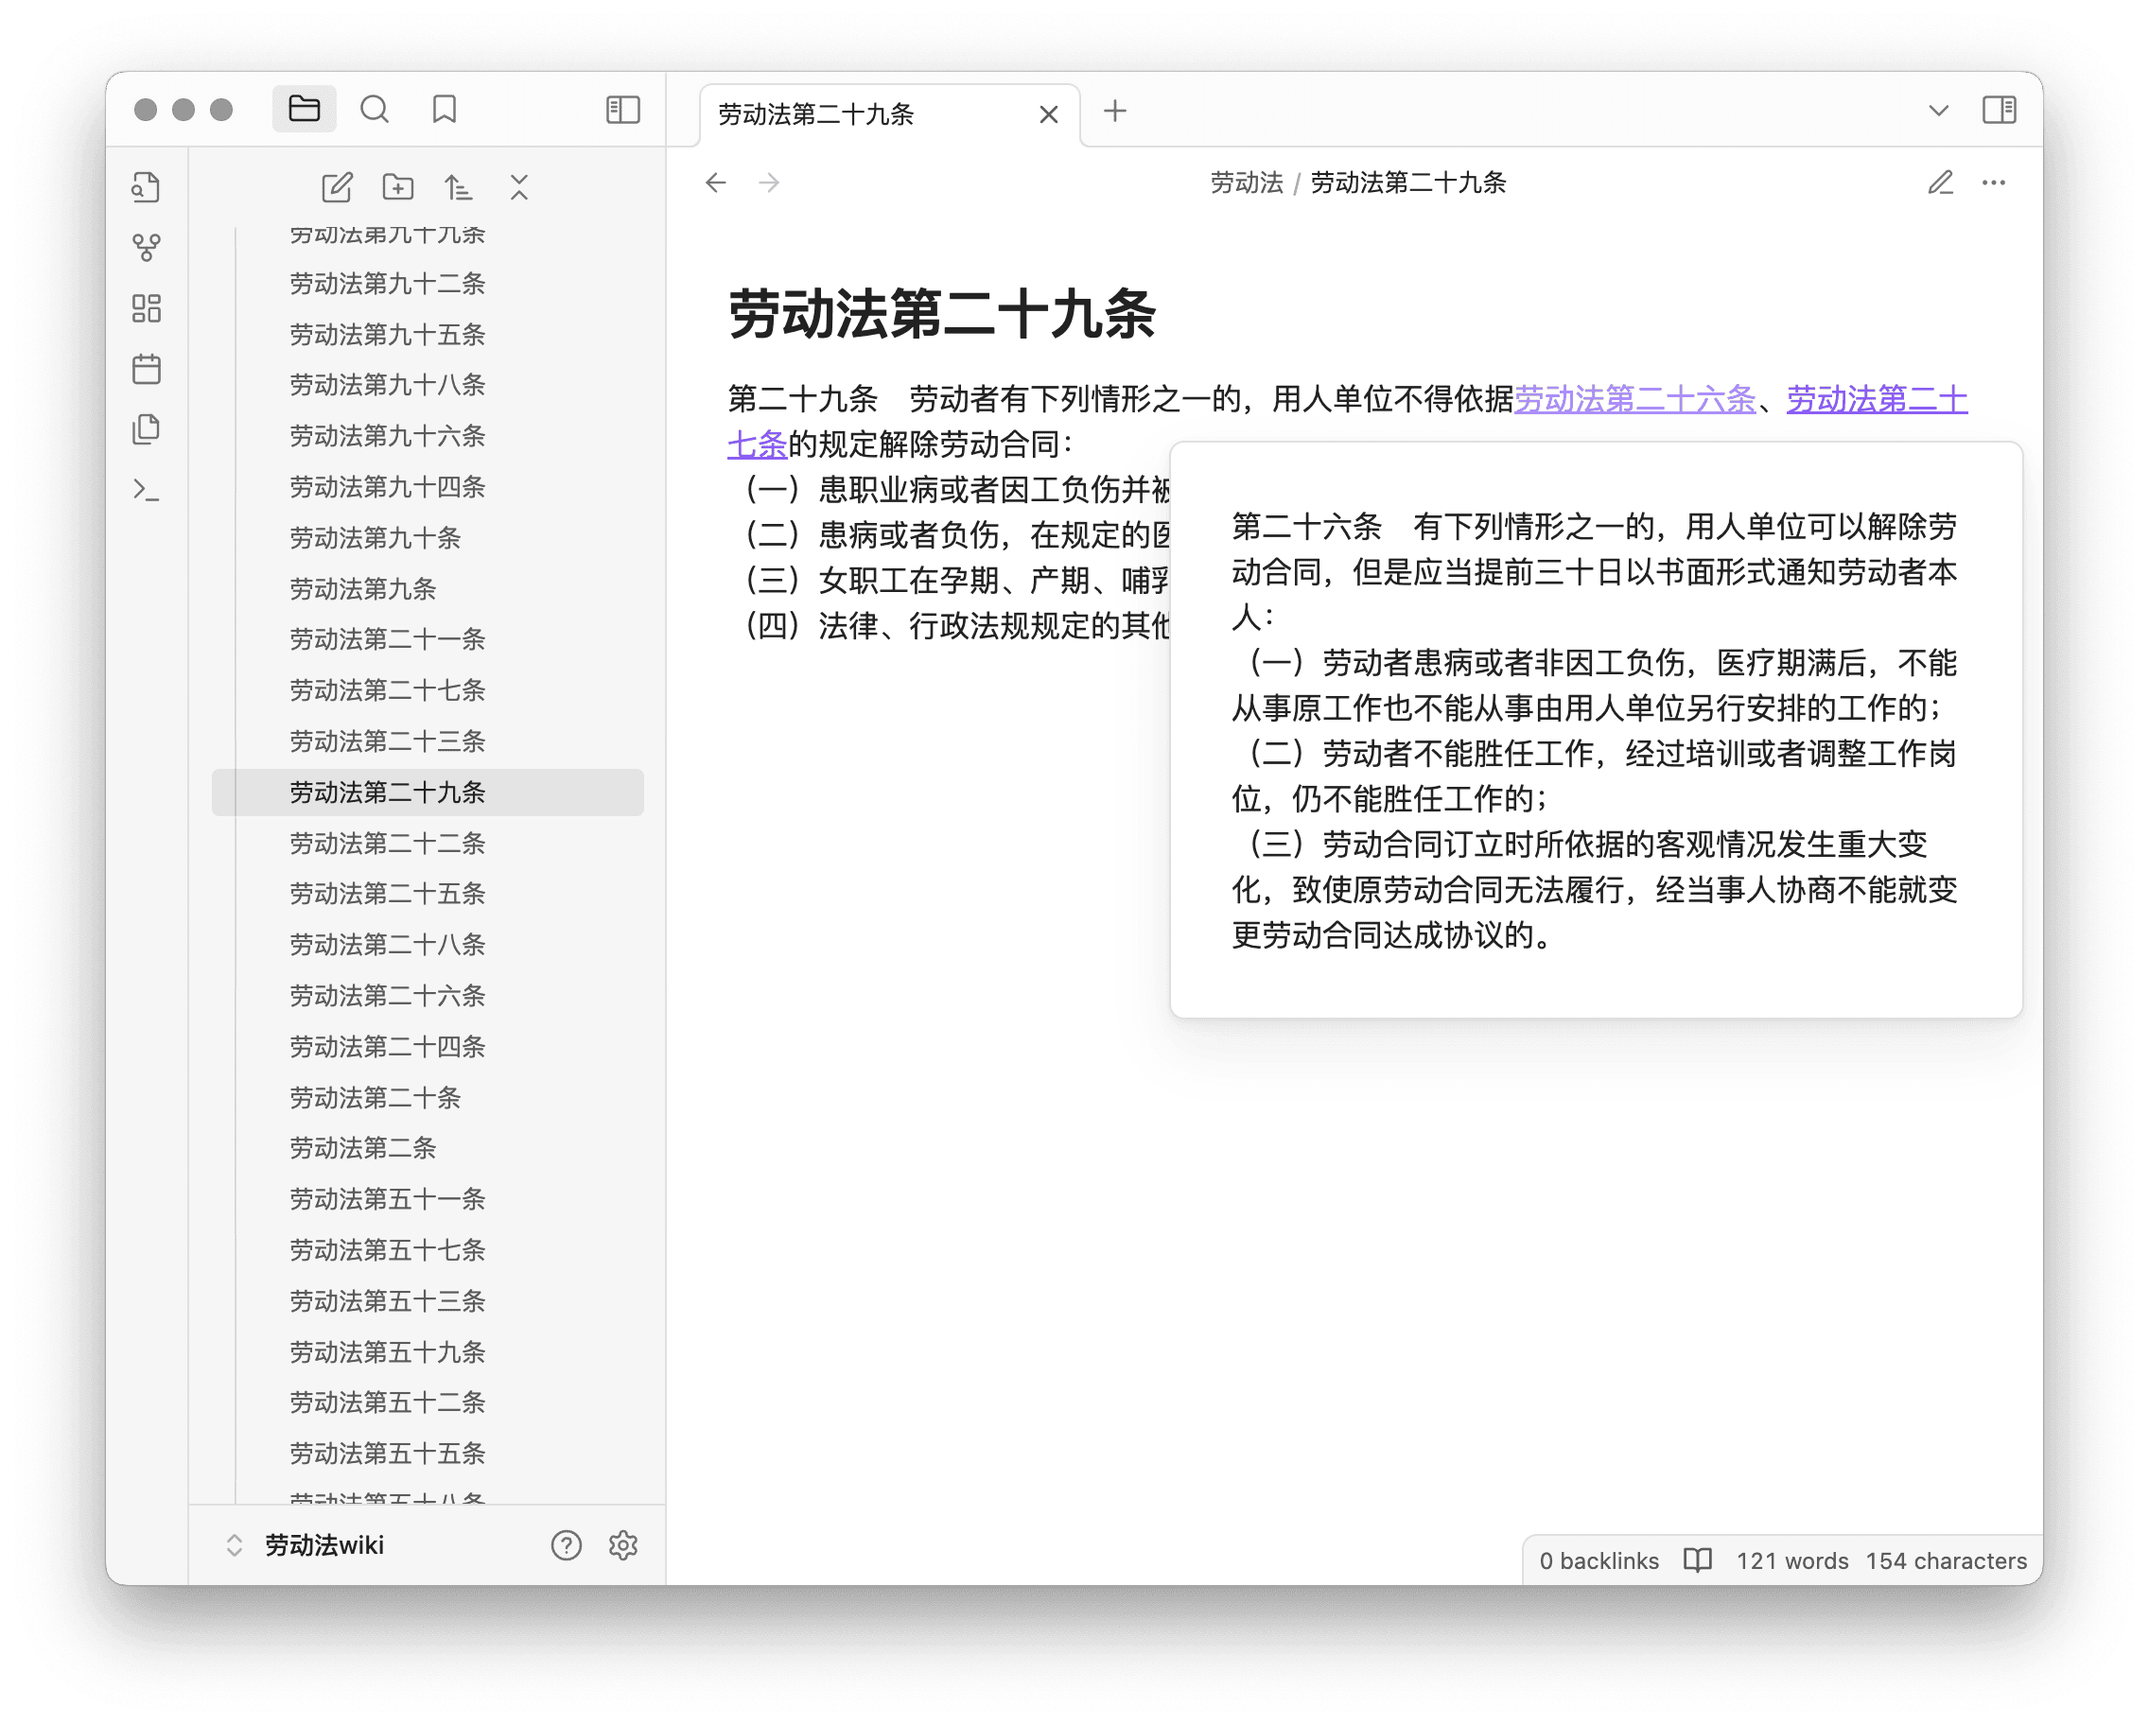Open note 劳动法第五十五条
Viewport: 2149px width, 1725px height.
click(428, 1453)
